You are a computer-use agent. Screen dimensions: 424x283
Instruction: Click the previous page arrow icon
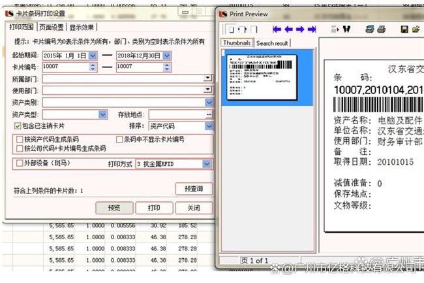tap(288, 29)
